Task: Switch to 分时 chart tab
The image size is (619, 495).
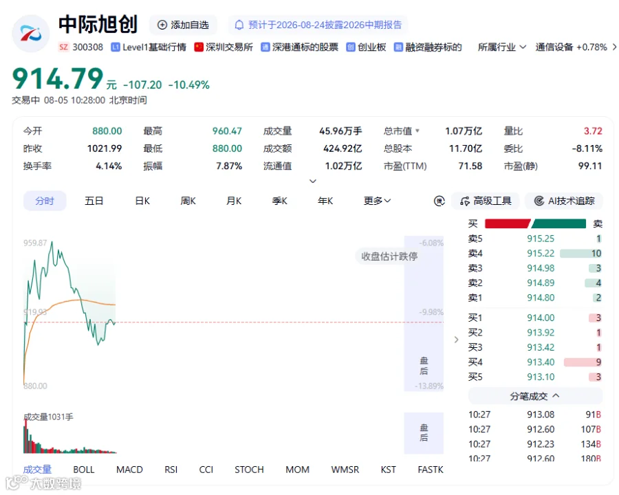Action: [x=45, y=201]
